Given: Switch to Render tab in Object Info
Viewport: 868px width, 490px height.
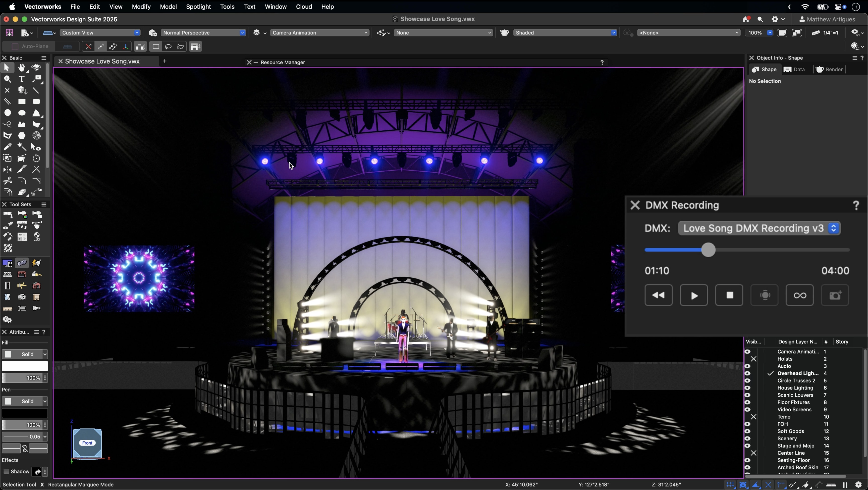Looking at the screenshot, I should click(x=829, y=69).
